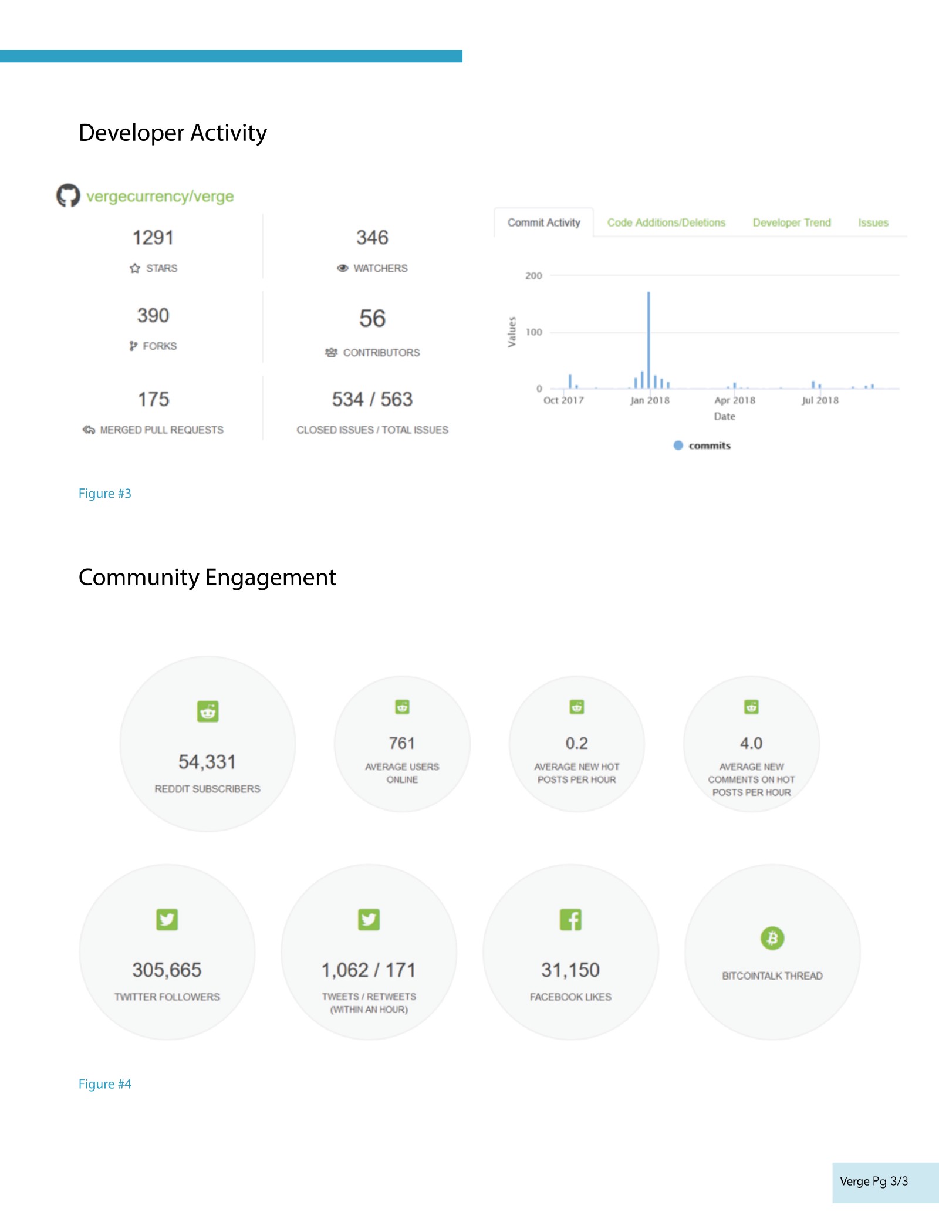Switch to the Code Additions/Deletions tab
The image size is (939, 1215).
[666, 222]
